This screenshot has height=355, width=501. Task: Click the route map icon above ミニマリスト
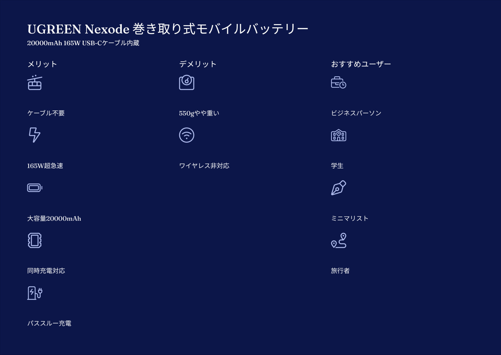(339, 240)
